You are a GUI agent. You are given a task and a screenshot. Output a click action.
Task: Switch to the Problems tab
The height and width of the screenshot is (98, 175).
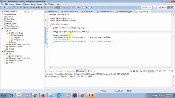pyautogui.click(x=50, y=71)
